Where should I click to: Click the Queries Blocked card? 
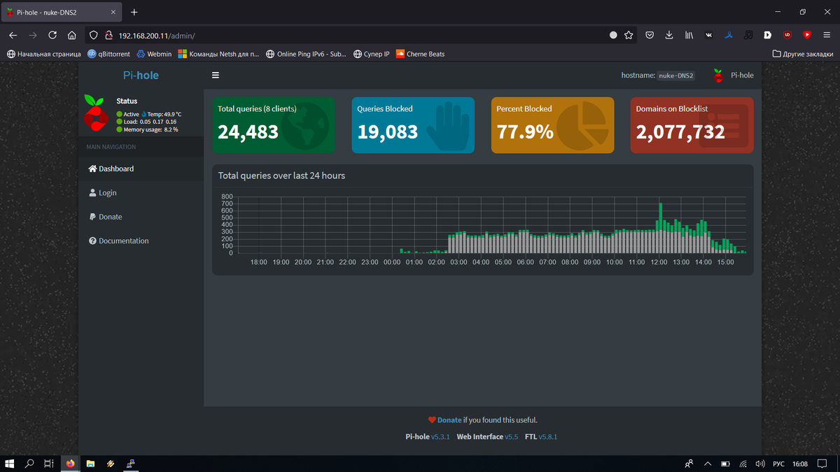click(x=413, y=125)
